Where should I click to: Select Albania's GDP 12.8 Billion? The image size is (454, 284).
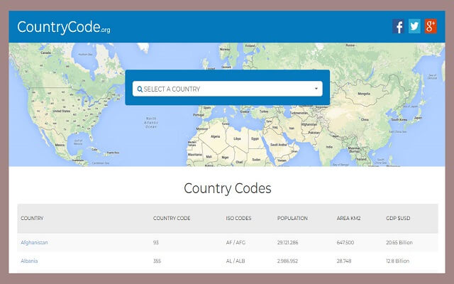click(x=397, y=261)
